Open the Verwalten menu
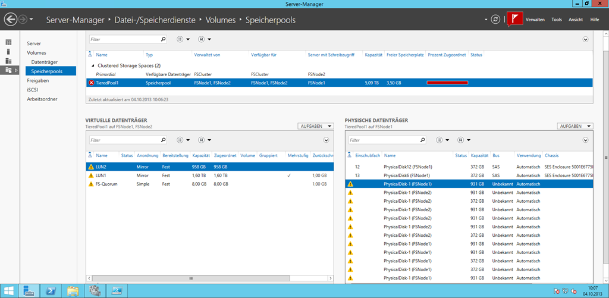This screenshot has height=298, width=609. pyautogui.click(x=535, y=20)
